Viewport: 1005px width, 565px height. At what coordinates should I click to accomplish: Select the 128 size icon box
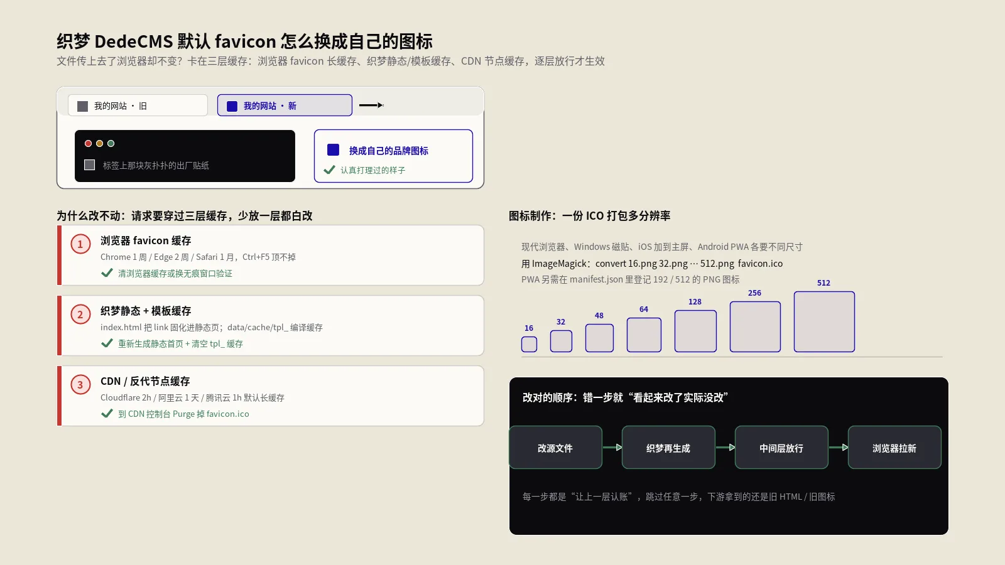695,331
